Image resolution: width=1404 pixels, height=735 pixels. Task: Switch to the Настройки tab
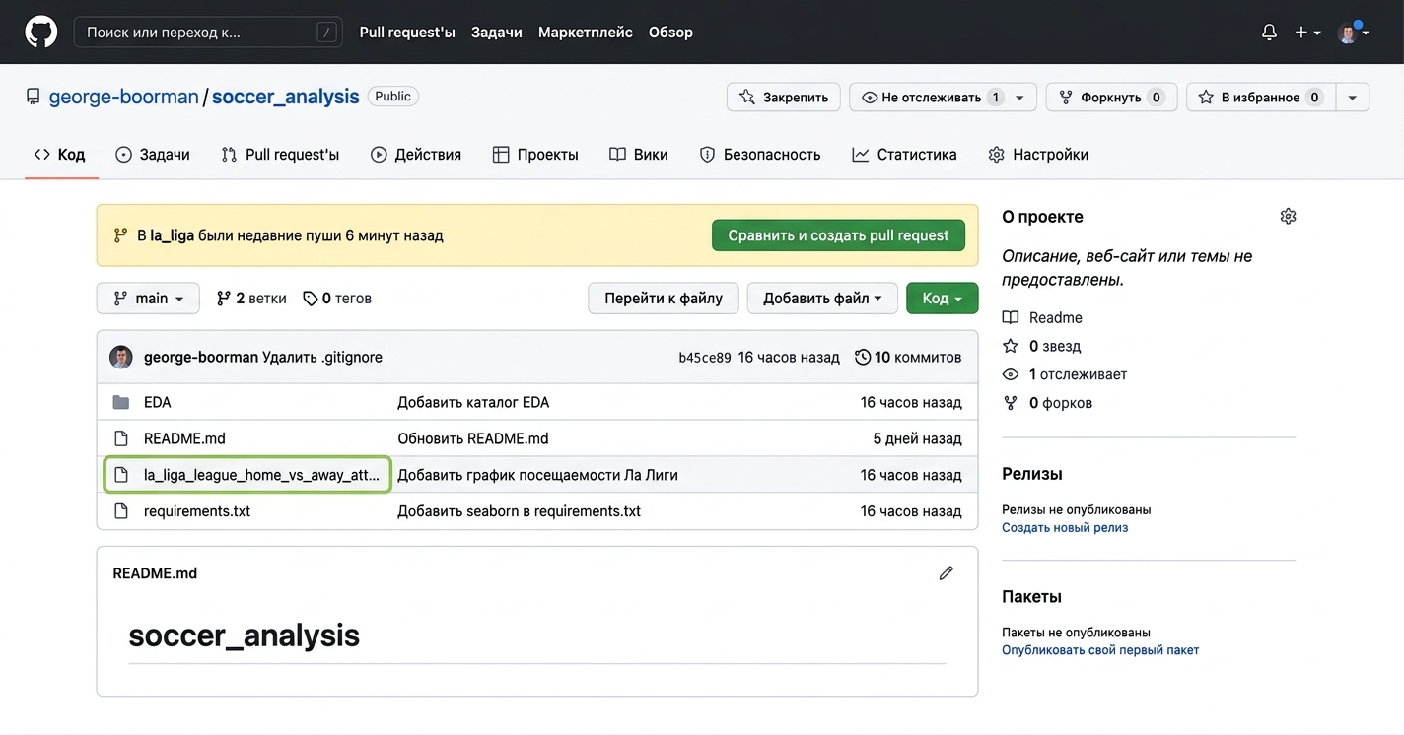click(x=1038, y=155)
